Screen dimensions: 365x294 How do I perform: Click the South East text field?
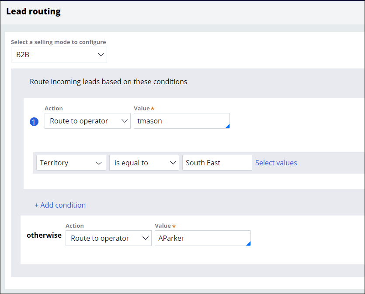(217, 163)
